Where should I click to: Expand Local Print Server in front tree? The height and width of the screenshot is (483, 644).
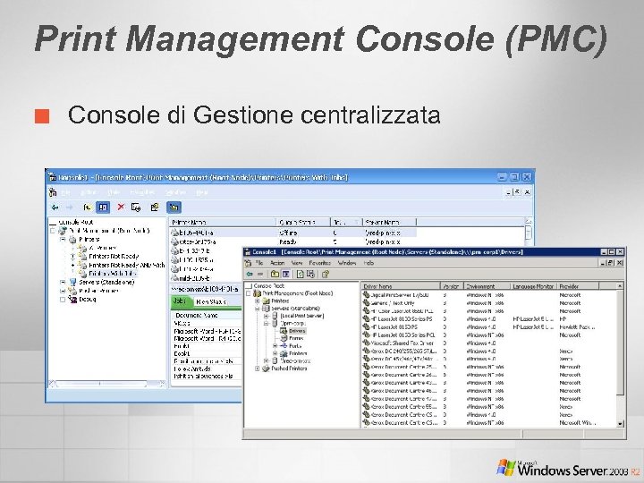click(x=267, y=316)
